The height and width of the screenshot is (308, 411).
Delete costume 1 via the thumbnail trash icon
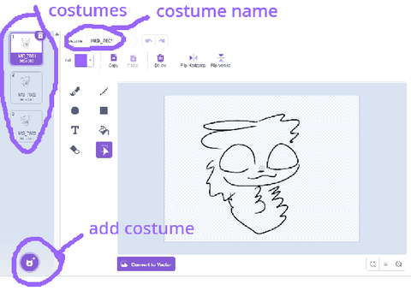[40, 36]
